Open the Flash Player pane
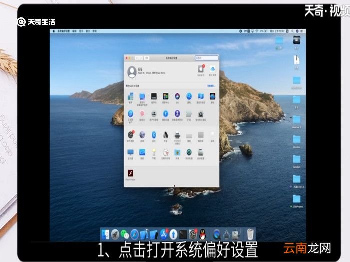The height and width of the screenshot is (262, 350). 131,173
